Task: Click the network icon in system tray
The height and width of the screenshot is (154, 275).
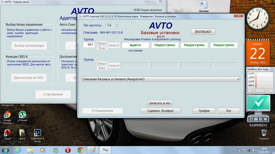Action: [x=249, y=150]
